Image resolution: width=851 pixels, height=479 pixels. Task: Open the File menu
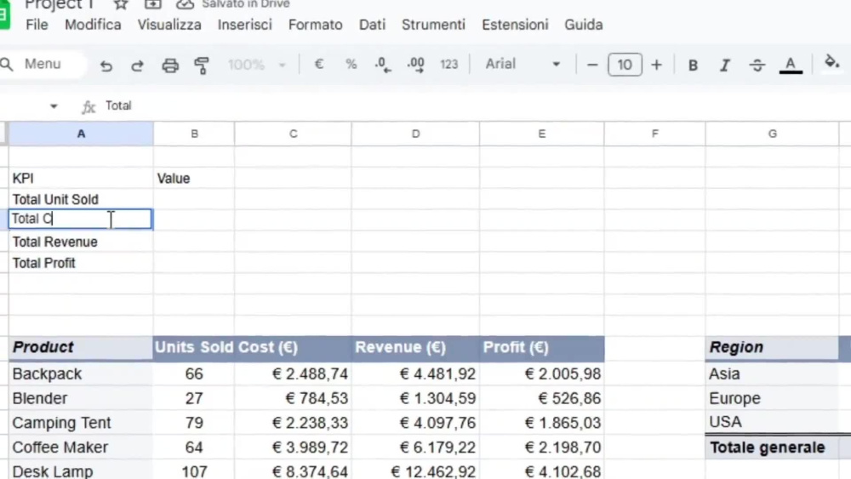coord(37,25)
